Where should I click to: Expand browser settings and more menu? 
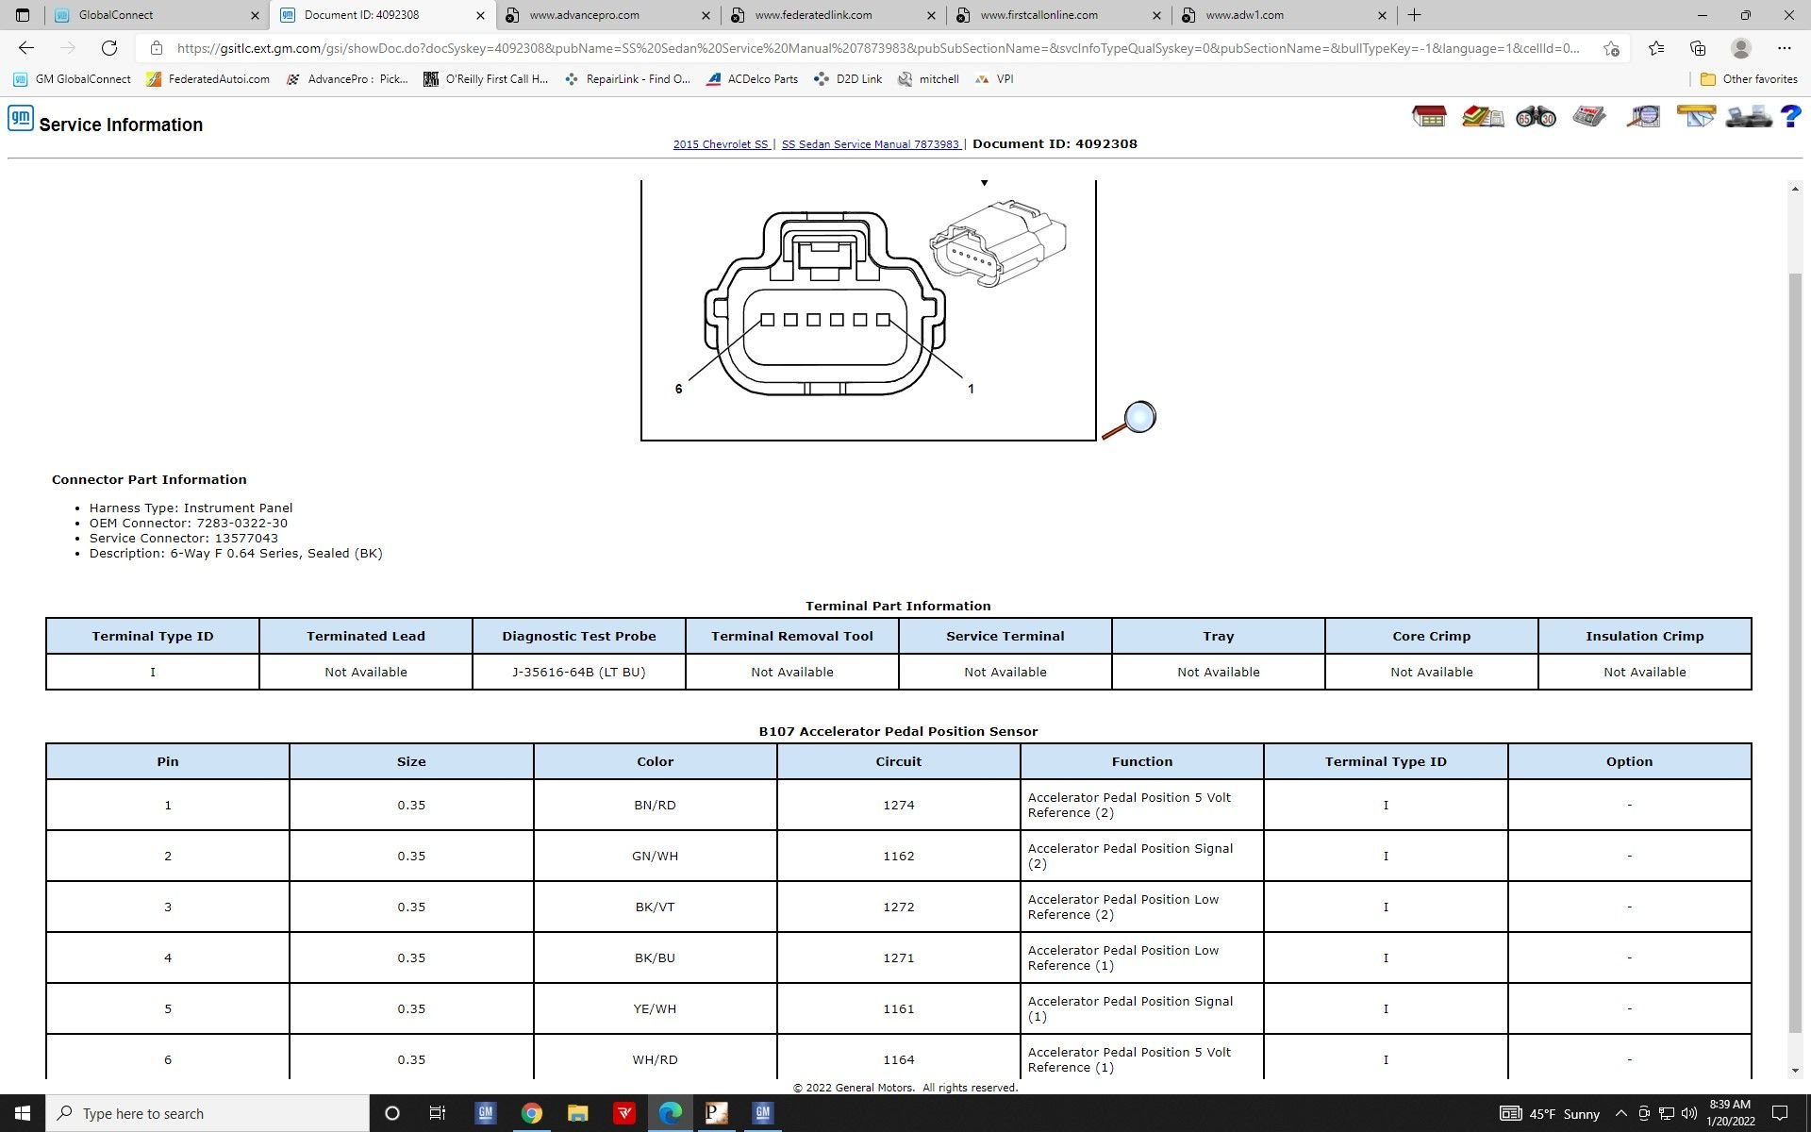coord(1784,48)
